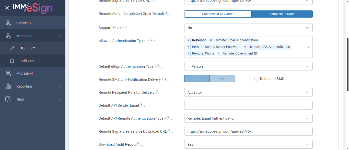Click the Create FI bank icon
The image size is (349, 150).
[x=8, y=23]
